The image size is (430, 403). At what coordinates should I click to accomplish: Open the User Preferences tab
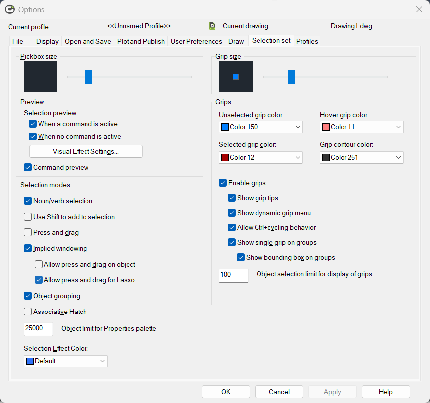click(x=196, y=41)
